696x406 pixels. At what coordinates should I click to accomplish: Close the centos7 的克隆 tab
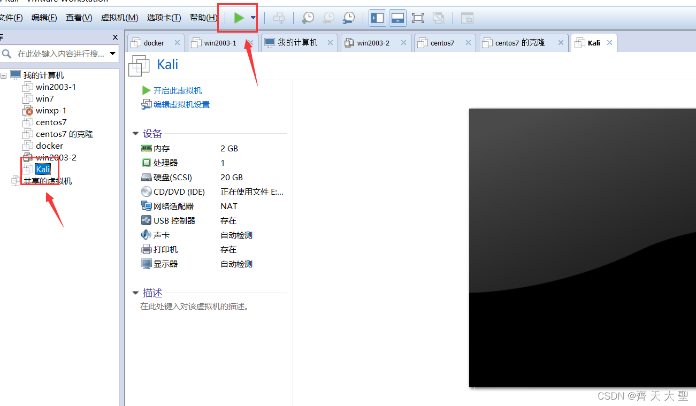click(560, 43)
